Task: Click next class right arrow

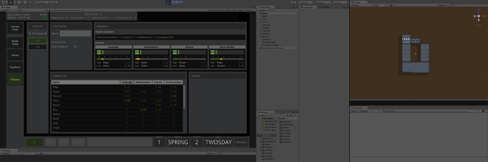Action: coord(46,33)
